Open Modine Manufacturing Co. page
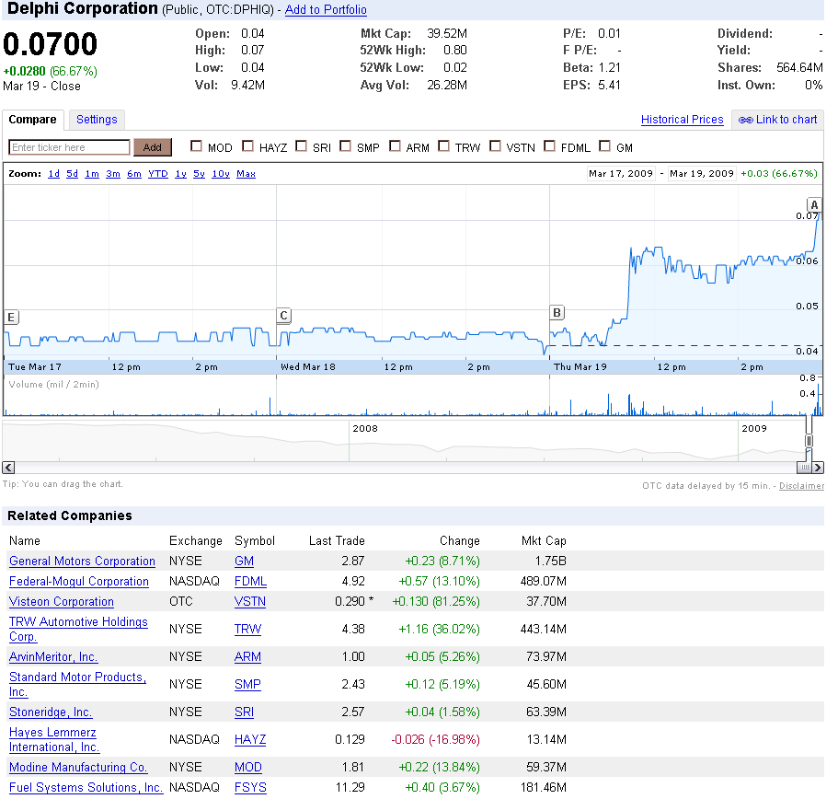 [78, 768]
